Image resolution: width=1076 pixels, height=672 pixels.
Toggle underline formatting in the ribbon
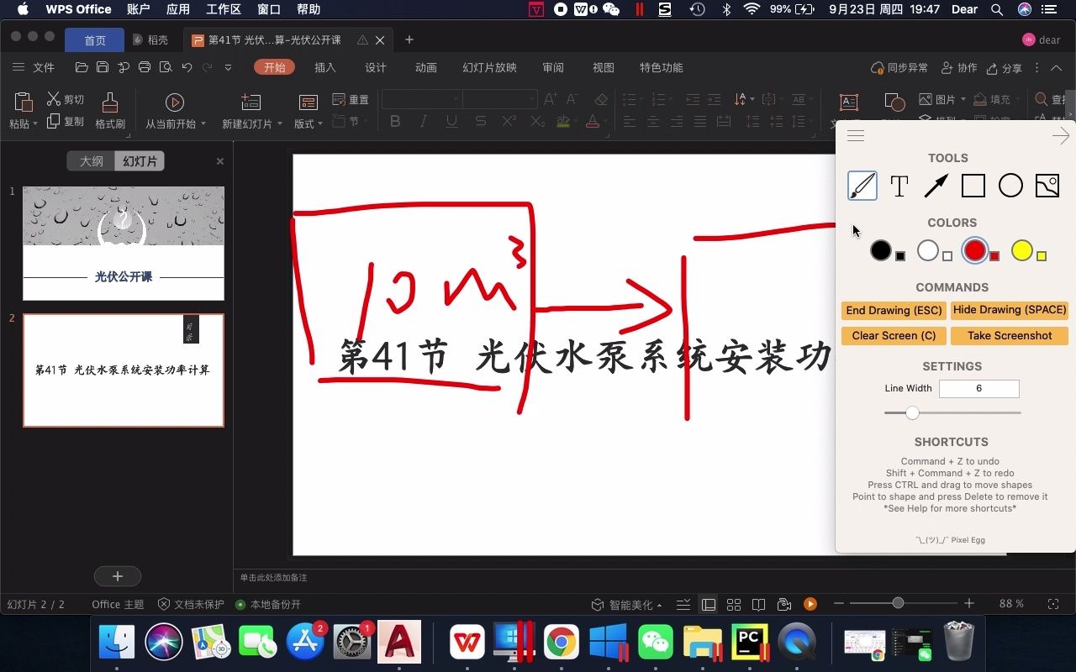click(451, 121)
